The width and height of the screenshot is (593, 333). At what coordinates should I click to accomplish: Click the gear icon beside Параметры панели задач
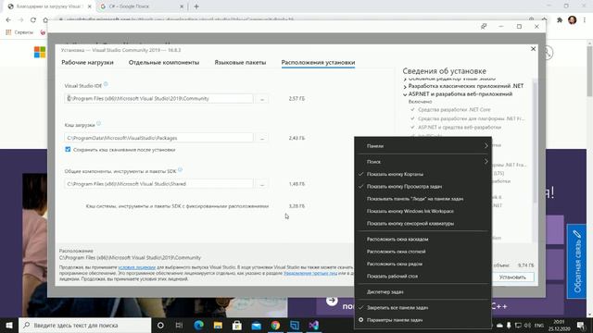tap(360, 320)
